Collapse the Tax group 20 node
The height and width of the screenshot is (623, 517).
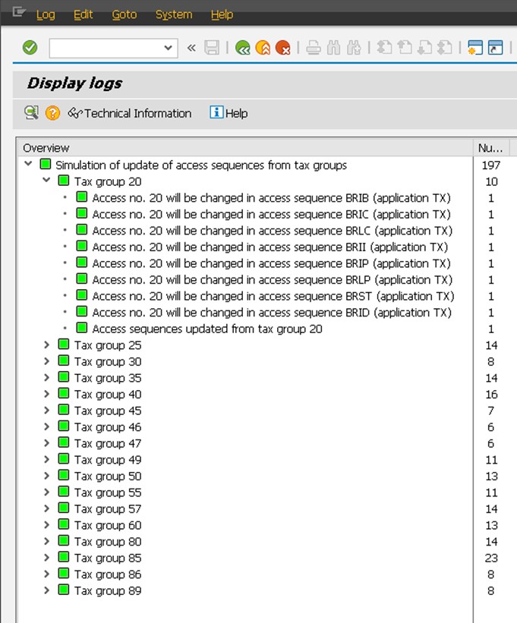46,181
